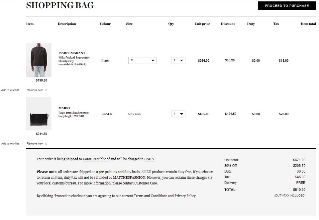Click the SHOPPING BAG heading
Image resolution: width=319 pixels, height=220 pixels.
pyautogui.click(x=60, y=5)
